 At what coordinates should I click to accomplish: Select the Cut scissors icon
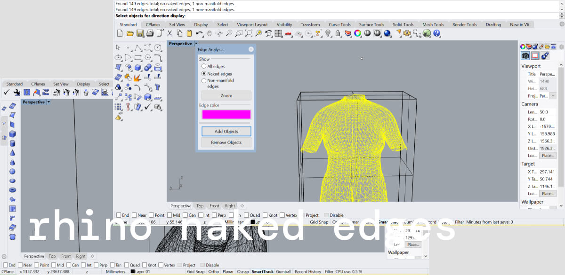coord(169,33)
